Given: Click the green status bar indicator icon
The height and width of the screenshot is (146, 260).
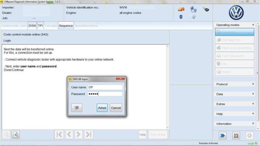Looking at the screenshot, I should coord(251,143).
